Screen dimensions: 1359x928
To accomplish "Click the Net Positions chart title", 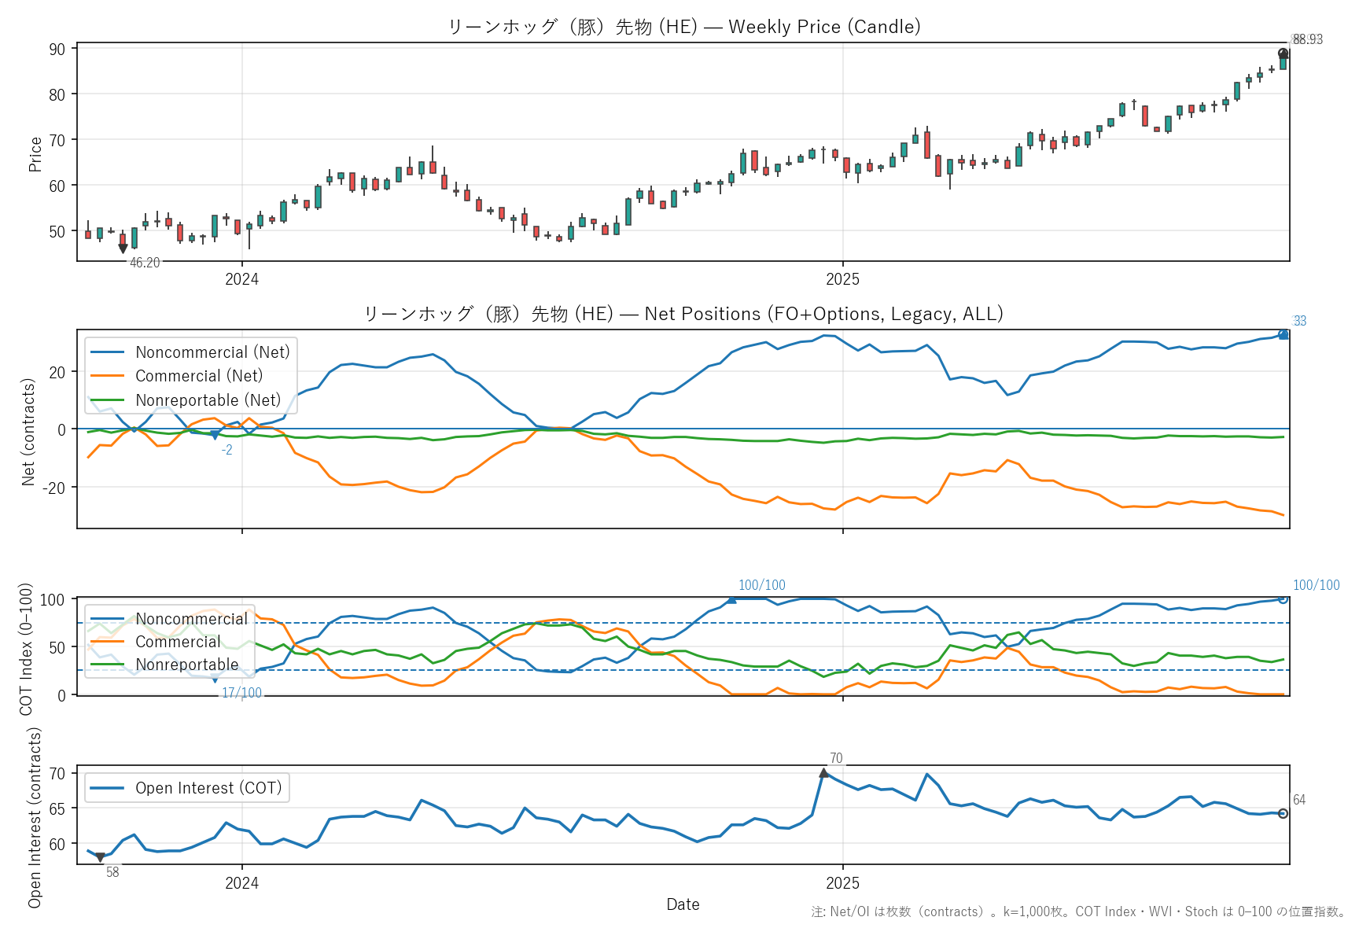I will tap(683, 314).
